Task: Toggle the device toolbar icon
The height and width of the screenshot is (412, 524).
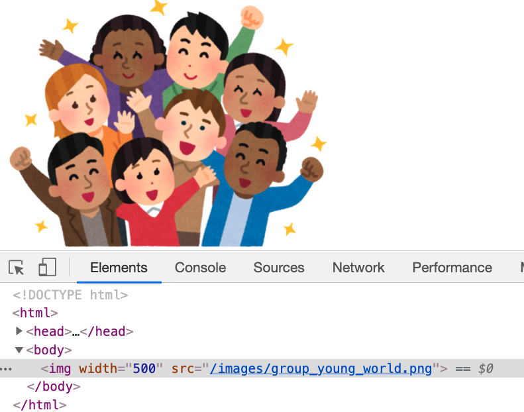Action: click(47, 268)
